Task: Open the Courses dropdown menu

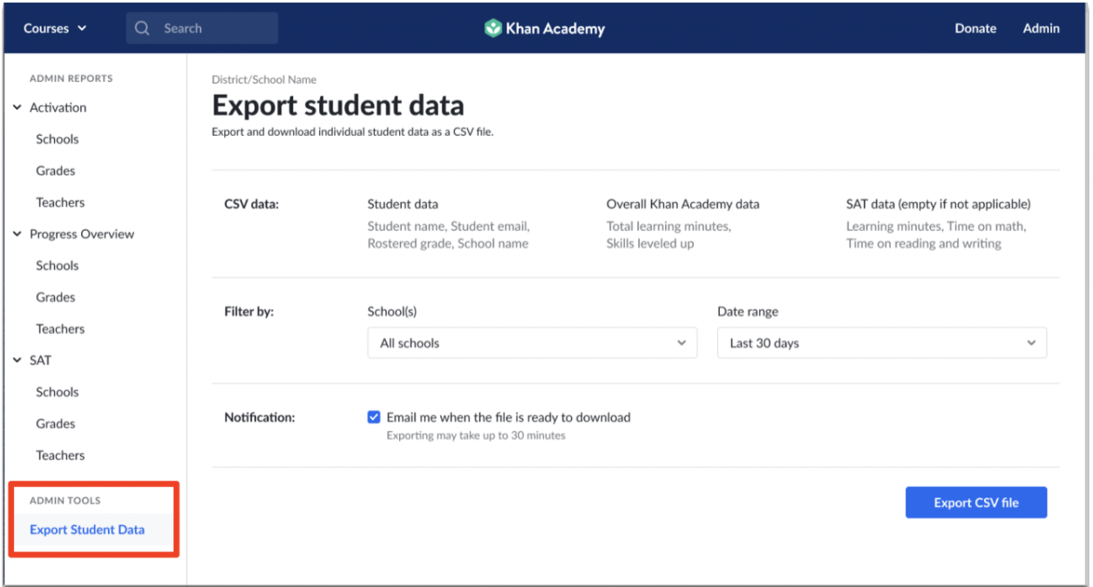Action: pos(55,28)
